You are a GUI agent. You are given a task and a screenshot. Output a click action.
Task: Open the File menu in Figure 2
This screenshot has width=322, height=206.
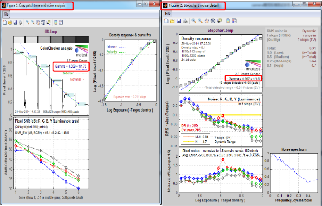point(168,13)
